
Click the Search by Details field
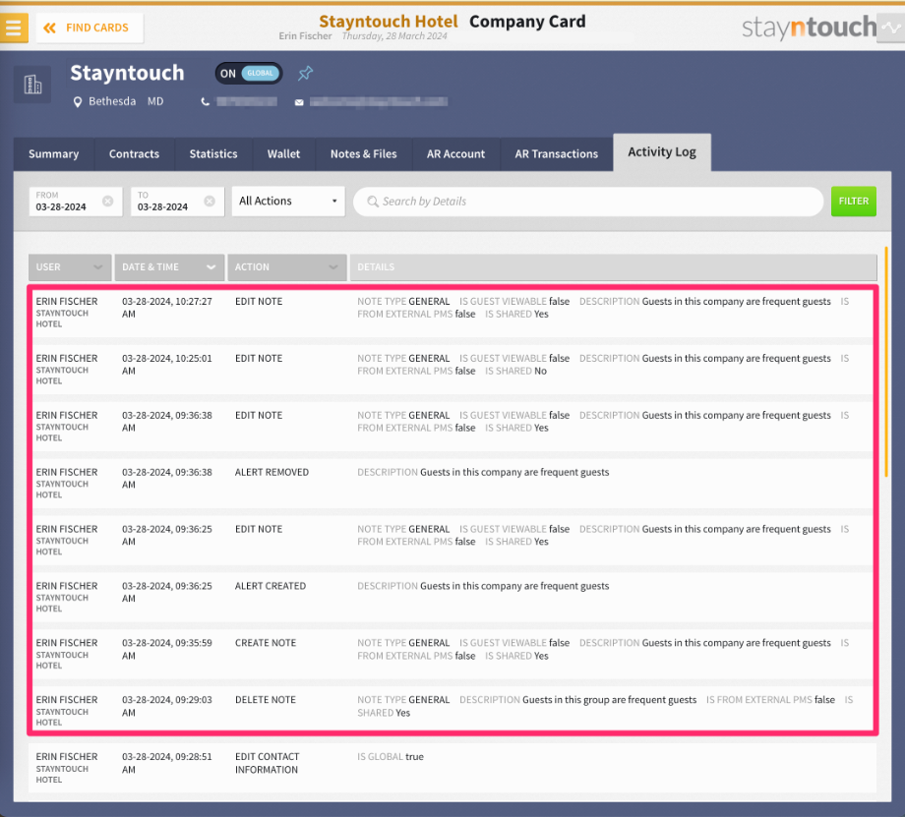588,202
